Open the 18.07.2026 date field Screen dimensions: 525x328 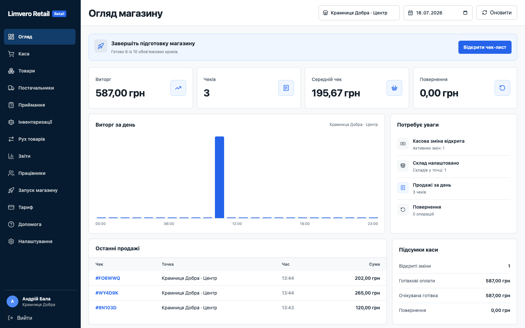(438, 13)
